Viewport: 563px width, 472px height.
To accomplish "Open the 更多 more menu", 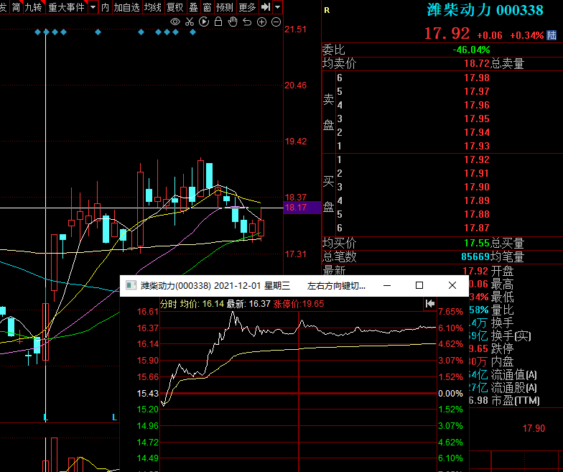I will click(x=247, y=7).
